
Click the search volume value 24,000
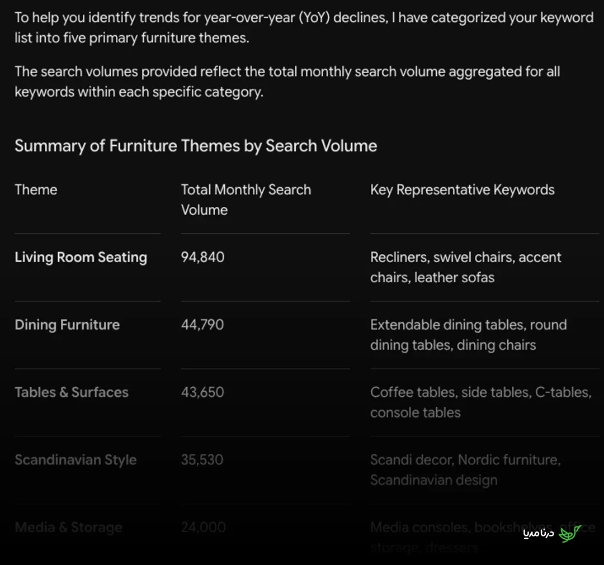[x=204, y=528]
